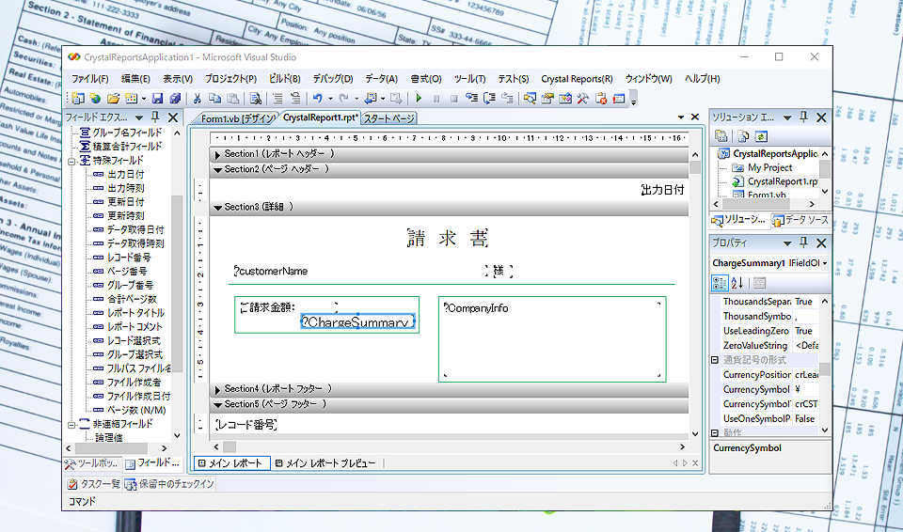Open the タスク一覧 panel button

93,484
